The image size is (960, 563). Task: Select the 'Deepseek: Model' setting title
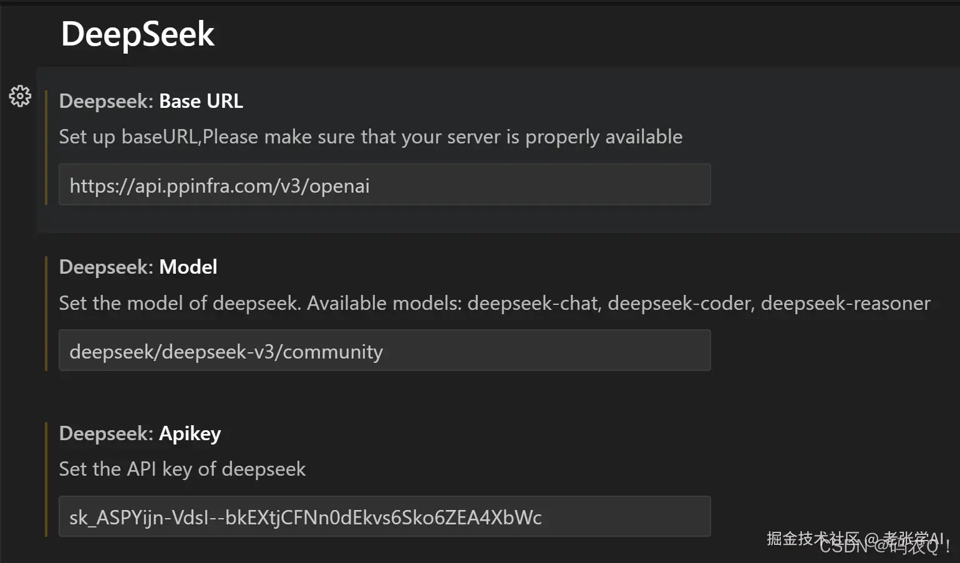pos(138,267)
